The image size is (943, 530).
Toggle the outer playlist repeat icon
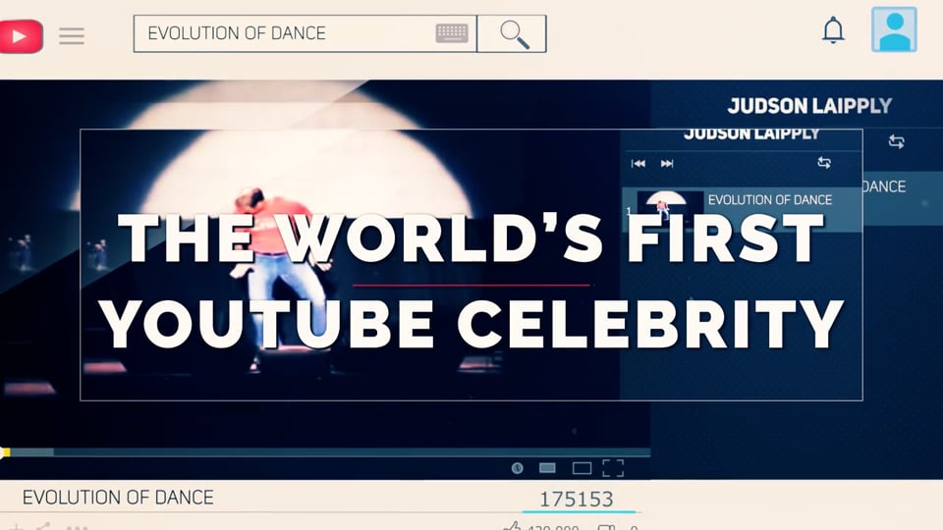pyautogui.click(x=896, y=141)
